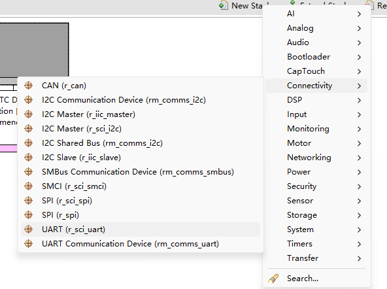The width and height of the screenshot is (387, 289).
Task: Add I2C Master (r_sci_i2c) module
Action: click(141, 128)
